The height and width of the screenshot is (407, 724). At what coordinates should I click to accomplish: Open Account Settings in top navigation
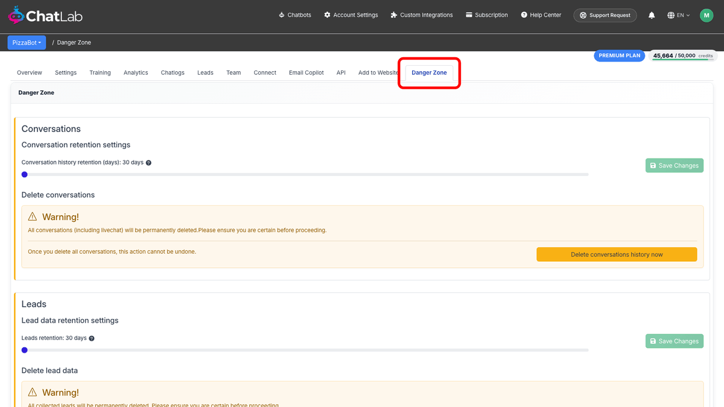click(x=351, y=15)
